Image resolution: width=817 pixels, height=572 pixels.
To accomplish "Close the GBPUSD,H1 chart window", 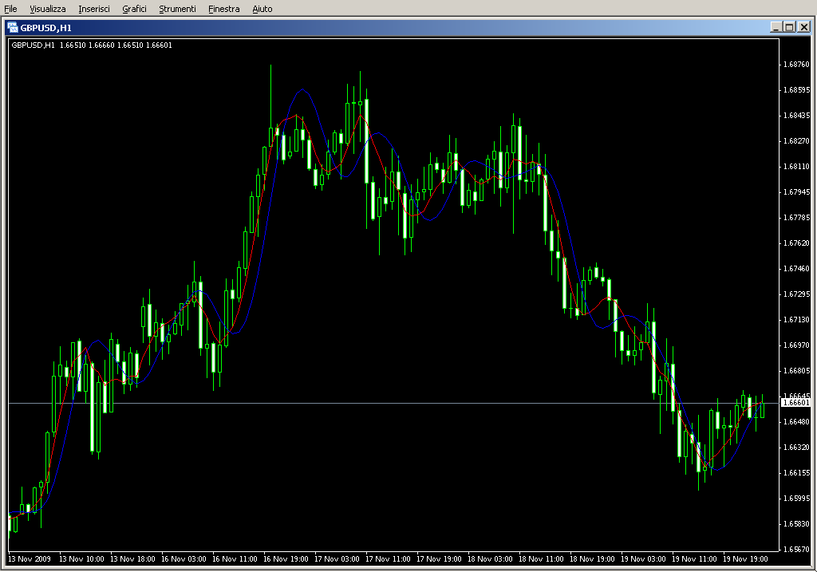I will [804, 27].
